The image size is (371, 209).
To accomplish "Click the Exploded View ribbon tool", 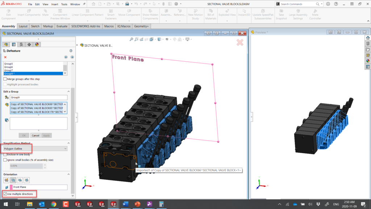I will click(227, 13).
